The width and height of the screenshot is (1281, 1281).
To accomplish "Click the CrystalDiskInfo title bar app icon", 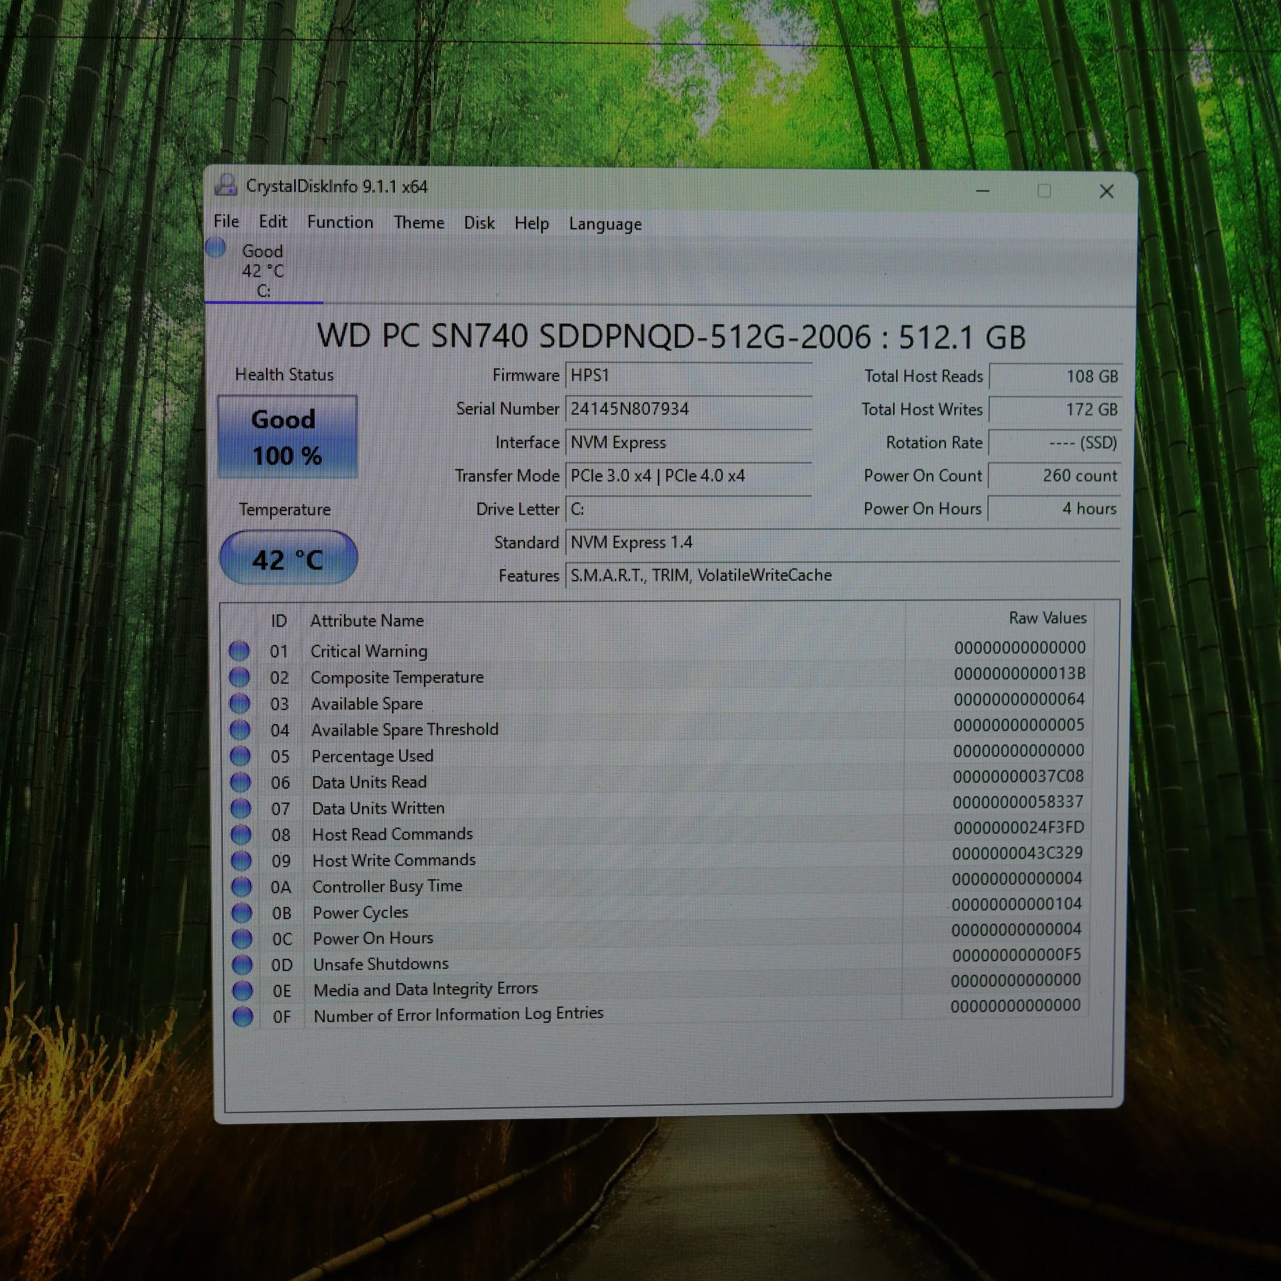I will point(226,185).
